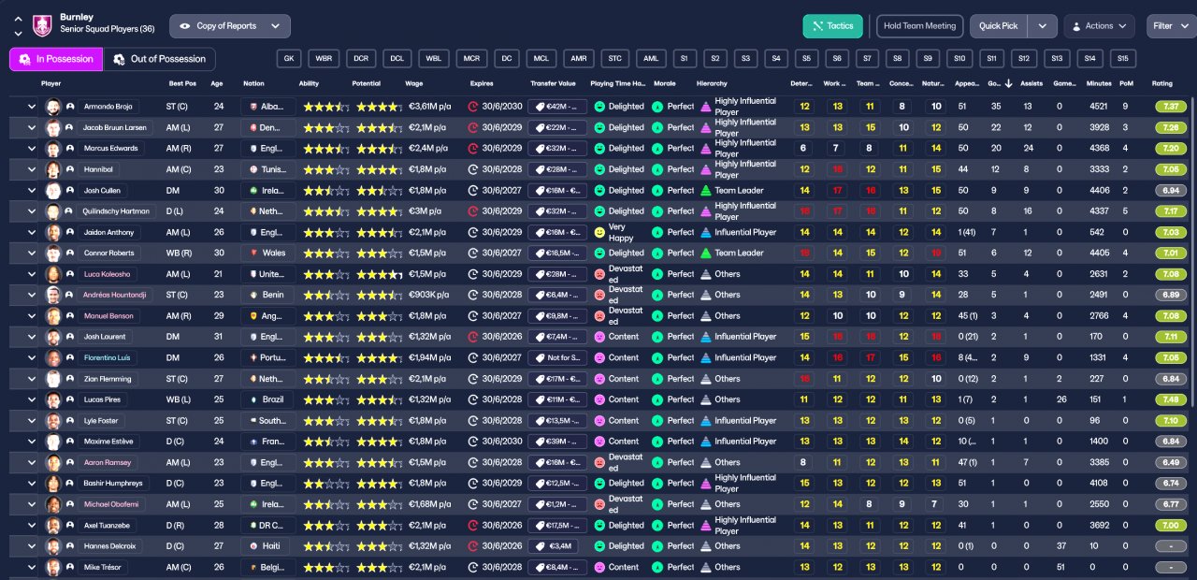1197x580 pixels.
Task: Open the Tactics screen
Action: click(x=833, y=26)
